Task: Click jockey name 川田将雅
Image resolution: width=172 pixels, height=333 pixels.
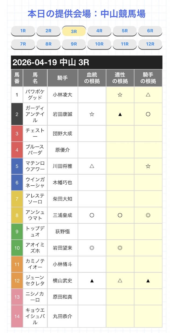Action: (x=63, y=166)
